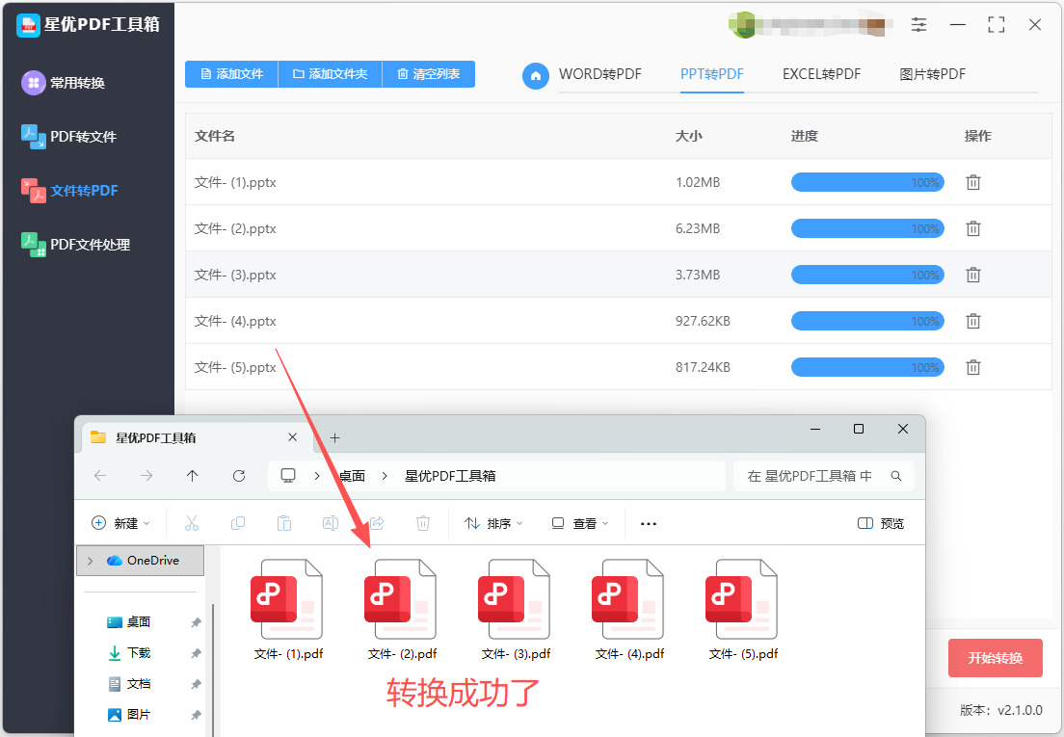Open 桌面 in Explorer quick access

tap(129, 621)
